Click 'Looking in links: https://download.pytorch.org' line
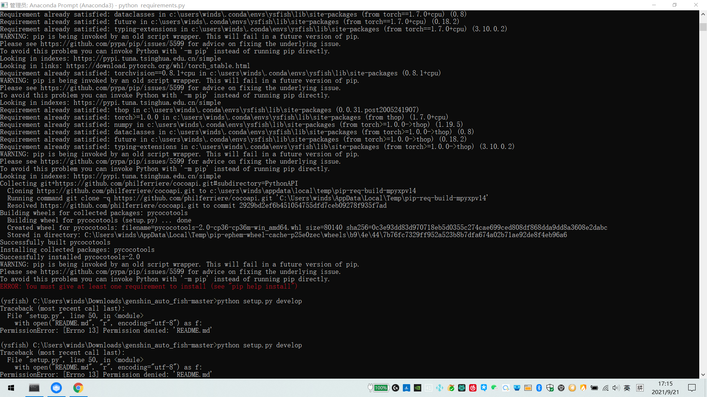 125,66
